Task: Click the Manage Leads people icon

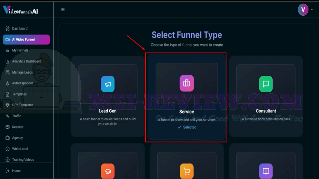Action: tap(8, 72)
